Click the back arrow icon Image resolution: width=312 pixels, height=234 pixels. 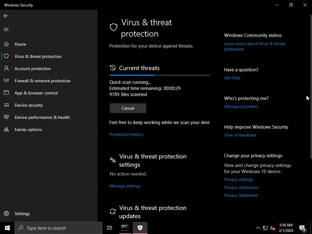pyautogui.click(x=6, y=16)
